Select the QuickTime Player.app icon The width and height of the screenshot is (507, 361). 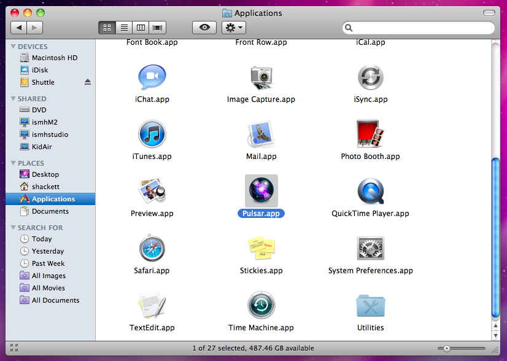pyautogui.click(x=371, y=191)
